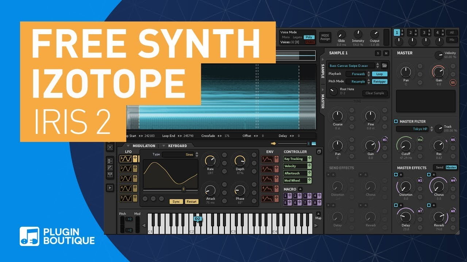Select the Sample 2 tab
Screen dimensions: 467x262
(410, 33)
